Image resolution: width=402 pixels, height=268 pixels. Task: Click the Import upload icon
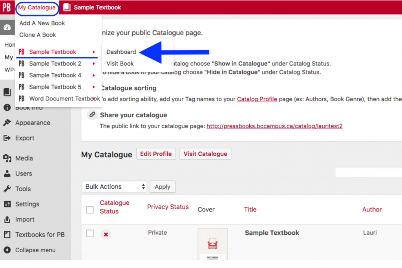7,219
